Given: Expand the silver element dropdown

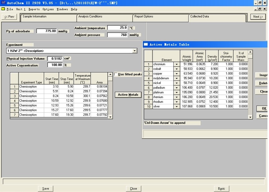Looking at the screenshot, I should click(x=176, y=107).
